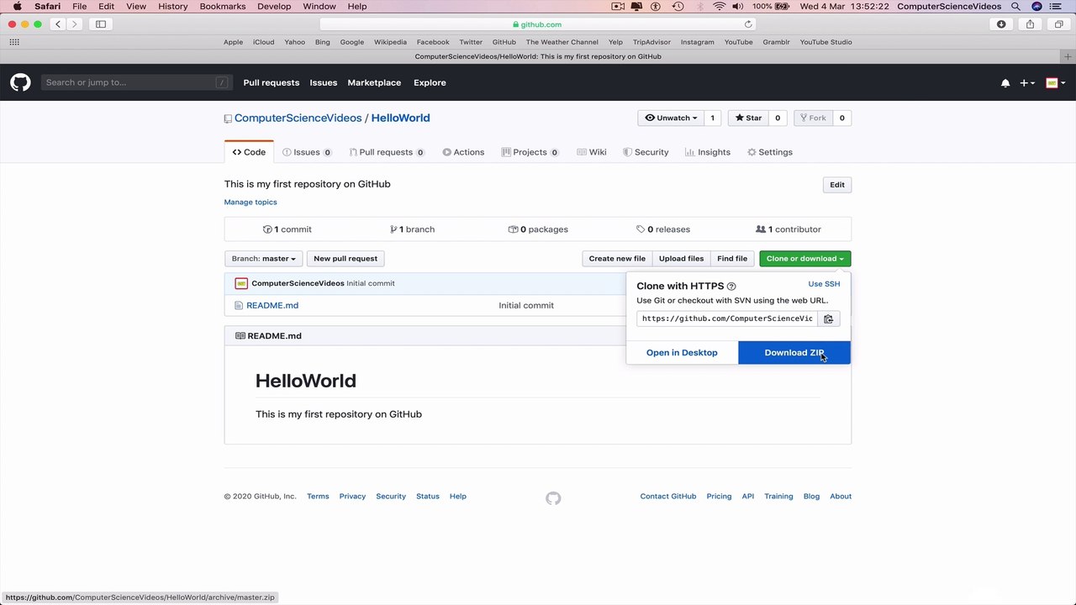Open the Pull requests repository tab

386,152
